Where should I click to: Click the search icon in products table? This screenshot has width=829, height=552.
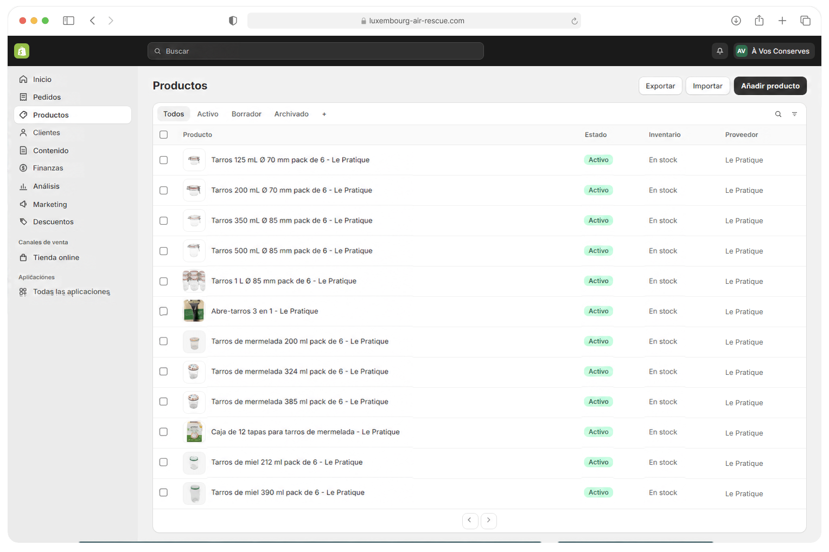(x=778, y=114)
